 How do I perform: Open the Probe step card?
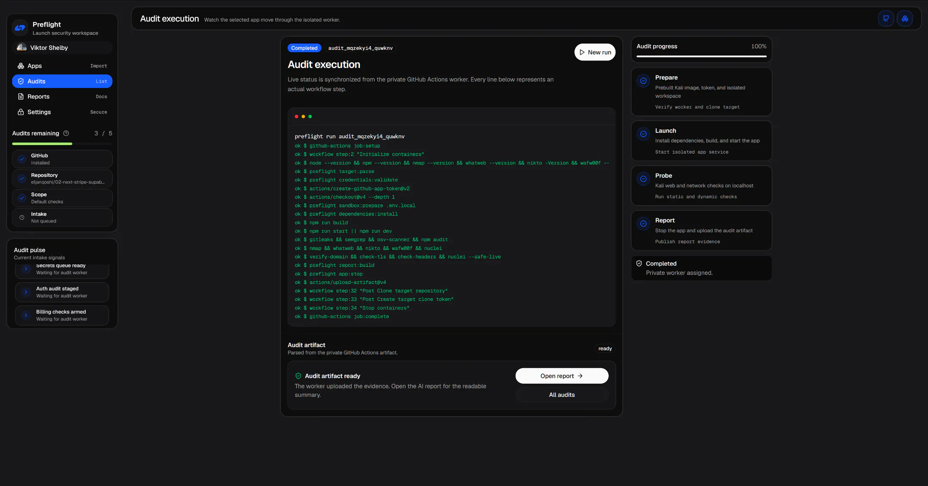click(x=701, y=186)
